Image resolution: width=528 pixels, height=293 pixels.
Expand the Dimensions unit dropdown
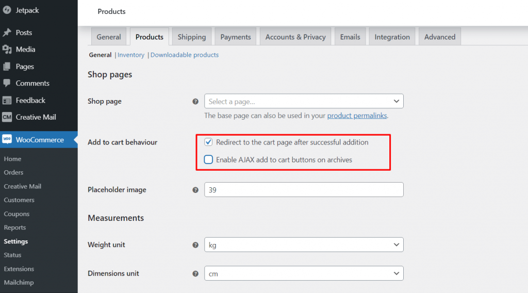[x=304, y=274]
